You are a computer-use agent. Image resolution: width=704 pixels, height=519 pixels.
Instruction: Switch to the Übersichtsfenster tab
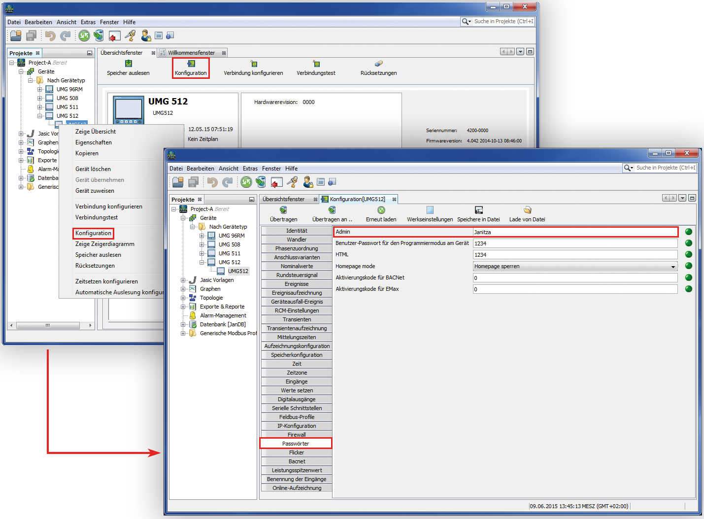(284, 199)
